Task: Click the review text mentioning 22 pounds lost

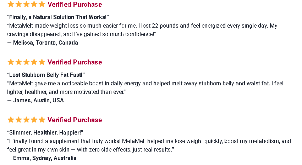Action: pos(142,26)
